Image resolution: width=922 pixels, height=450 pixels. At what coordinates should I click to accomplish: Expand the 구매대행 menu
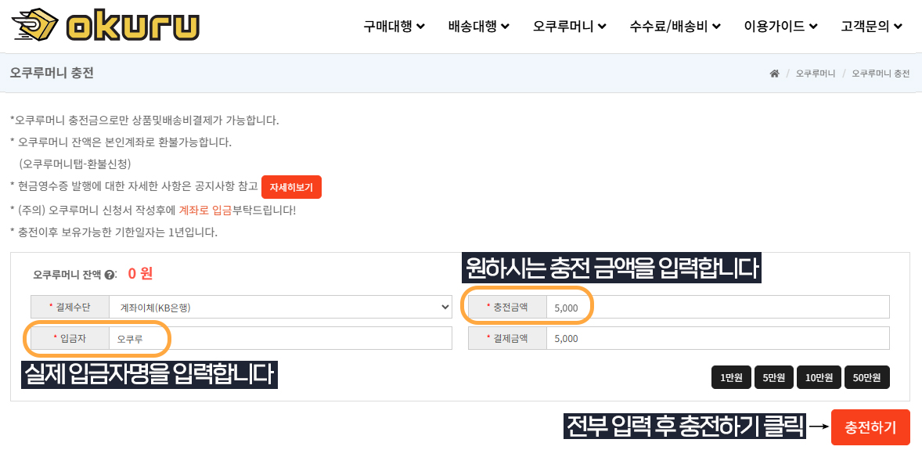pyautogui.click(x=394, y=27)
